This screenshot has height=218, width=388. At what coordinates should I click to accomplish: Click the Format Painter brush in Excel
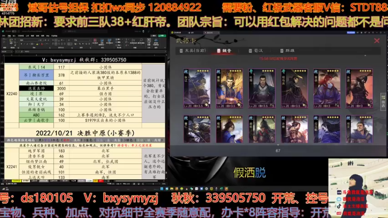point(15,45)
